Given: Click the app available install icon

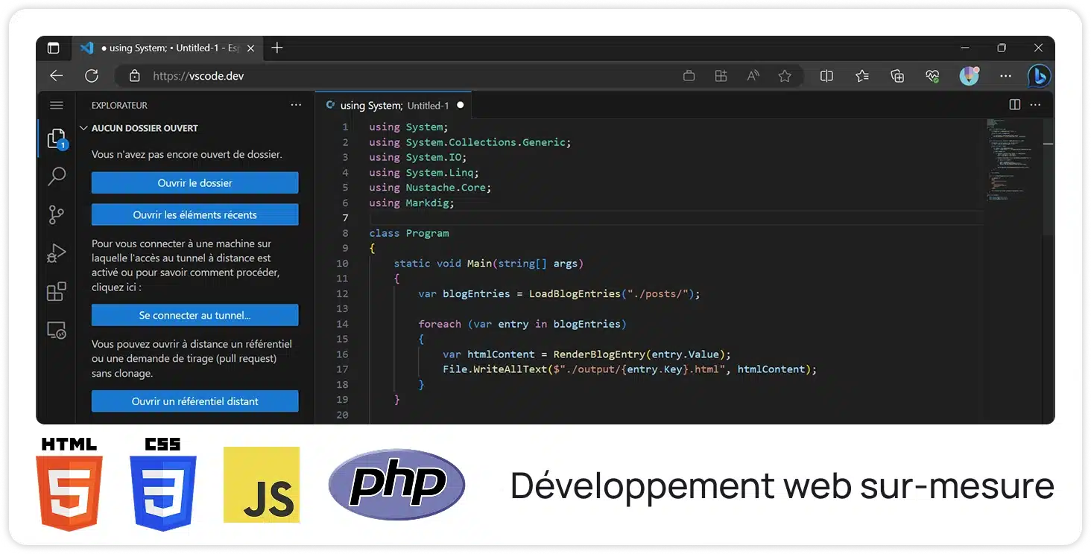Looking at the screenshot, I should pyautogui.click(x=689, y=76).
